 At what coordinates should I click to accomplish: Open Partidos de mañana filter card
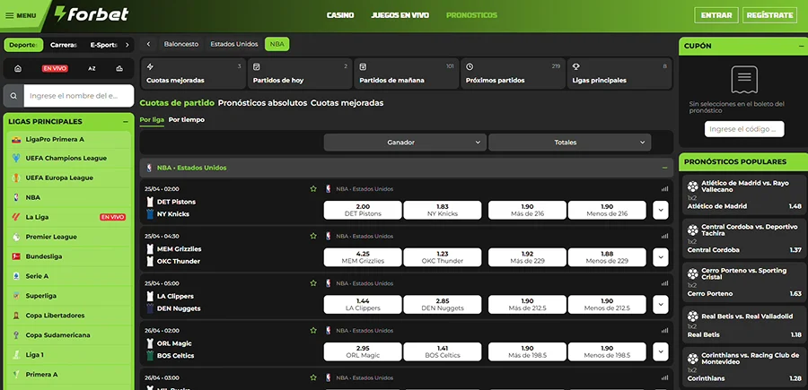(x=406, y=74)
